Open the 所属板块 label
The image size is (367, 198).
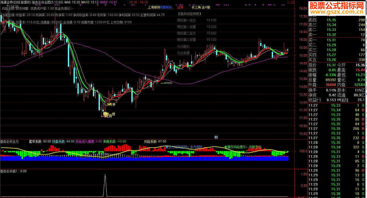(x=166, y=7)
